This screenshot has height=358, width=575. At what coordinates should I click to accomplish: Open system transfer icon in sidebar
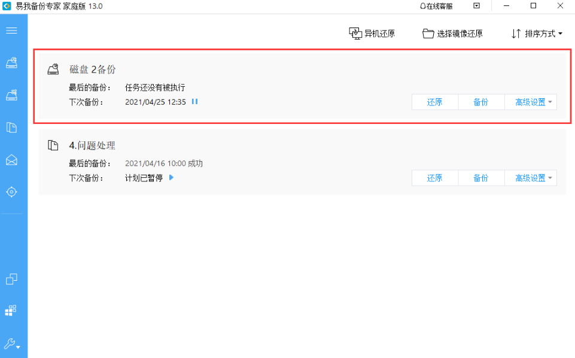point(11,310)
